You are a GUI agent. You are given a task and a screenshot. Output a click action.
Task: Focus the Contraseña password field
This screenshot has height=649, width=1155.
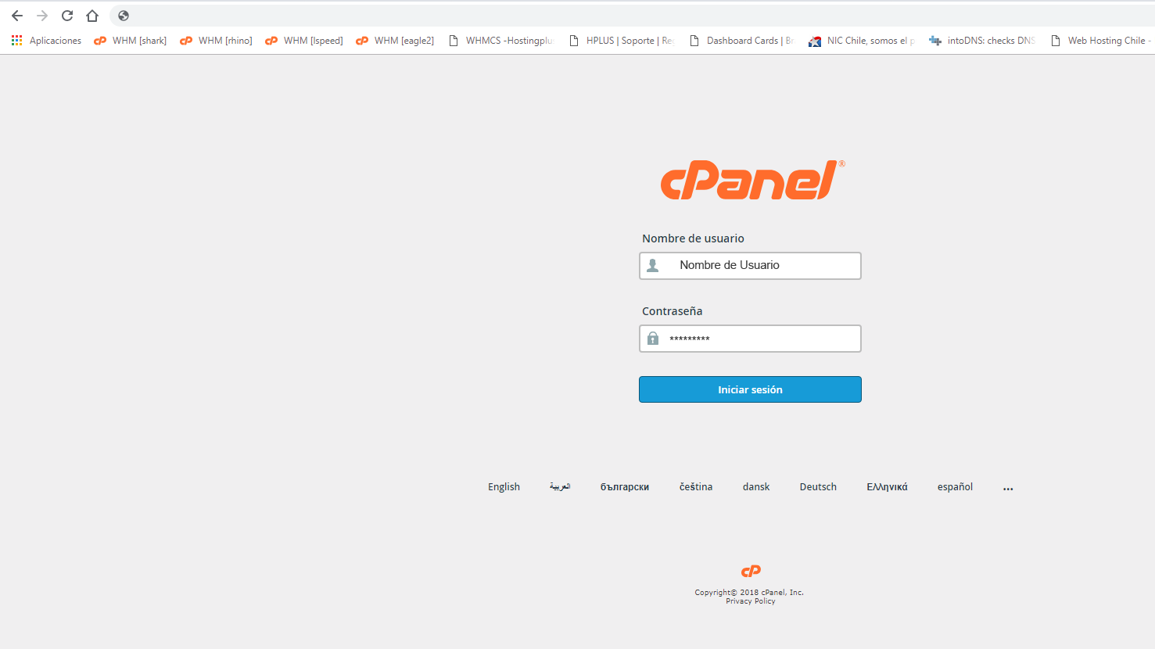pos(750,339)
